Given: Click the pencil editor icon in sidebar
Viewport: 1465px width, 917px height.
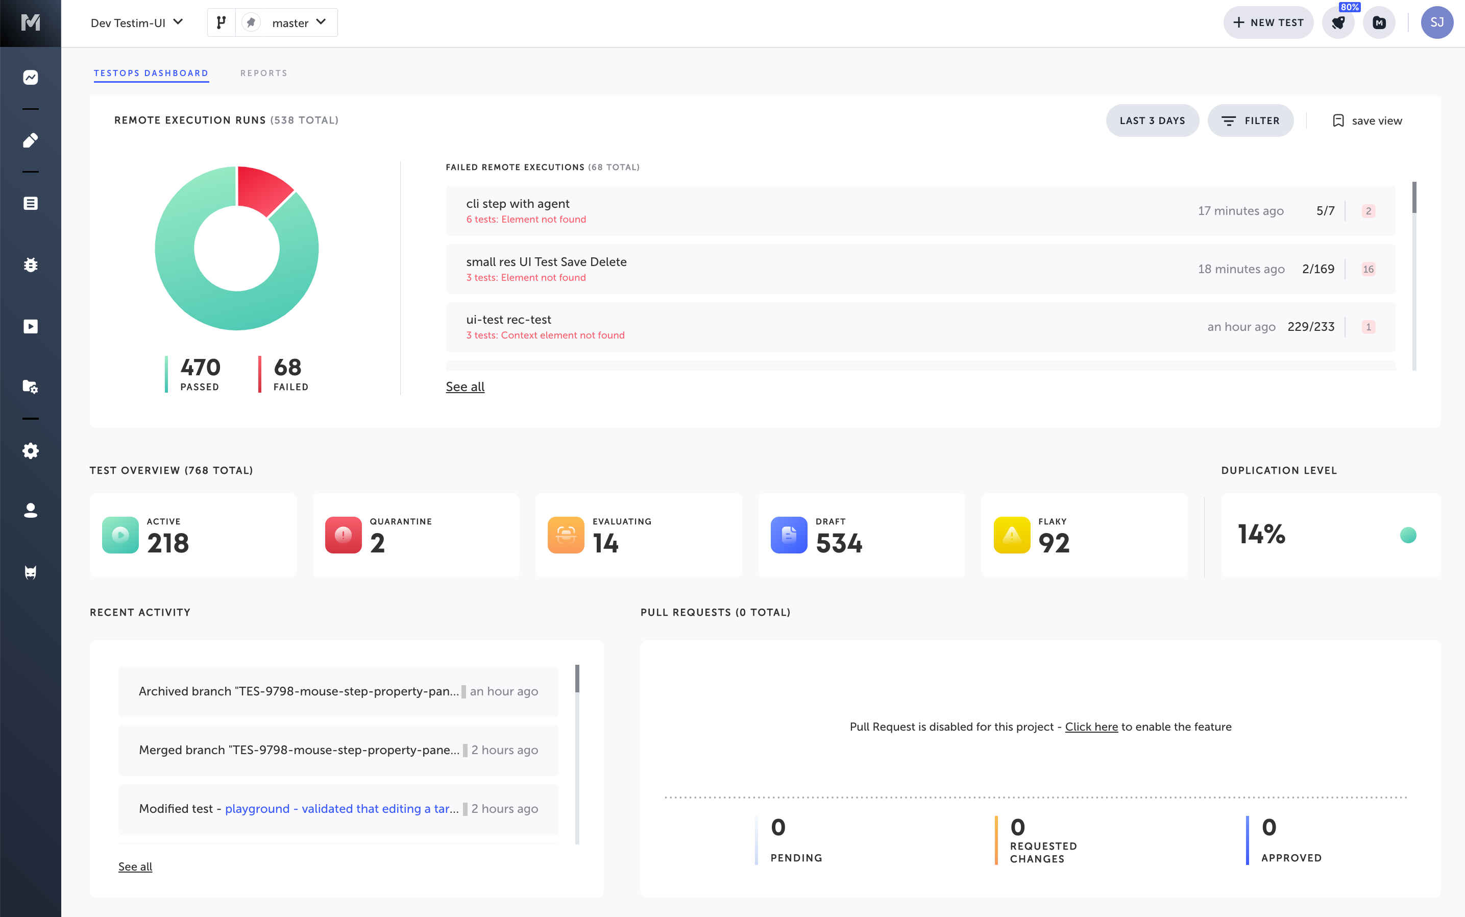Looking at the screenshot, I should click(30, 140).
